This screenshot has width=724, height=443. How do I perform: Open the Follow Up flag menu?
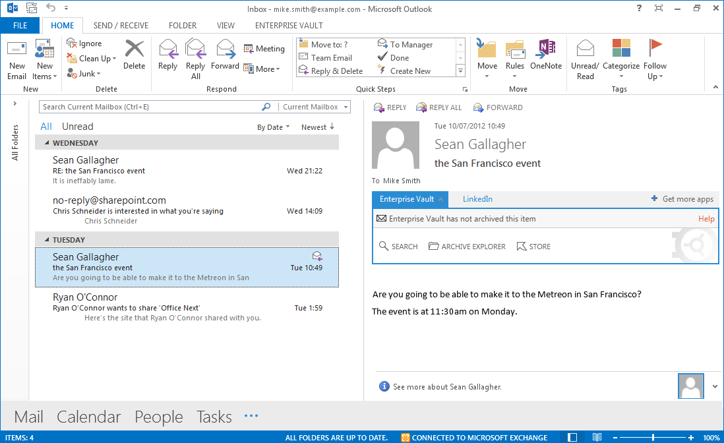click(655, 60)
